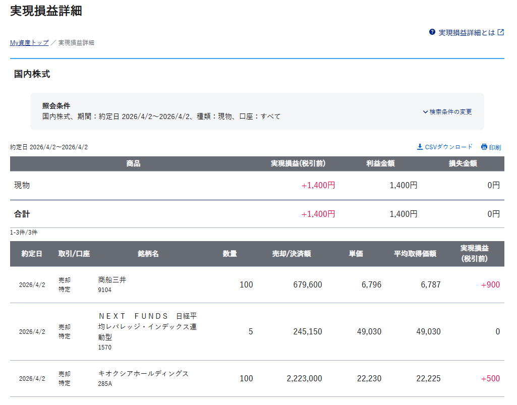Click the CSV download arrow icon

pyautogui.click(x=420, y=147)
